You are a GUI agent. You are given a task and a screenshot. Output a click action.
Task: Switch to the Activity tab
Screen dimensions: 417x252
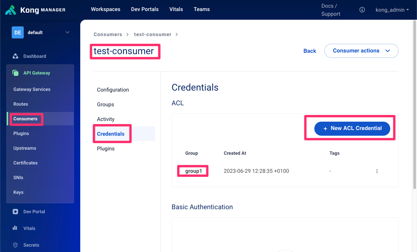[106, 119]
